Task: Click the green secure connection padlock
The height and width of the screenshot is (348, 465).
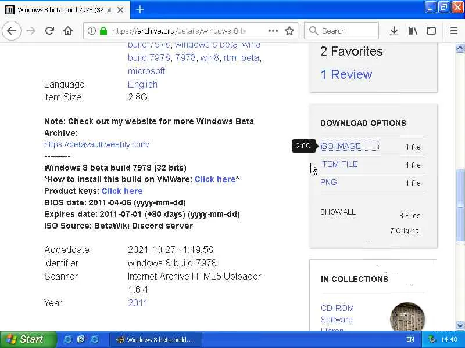Action: click(103, 31)
